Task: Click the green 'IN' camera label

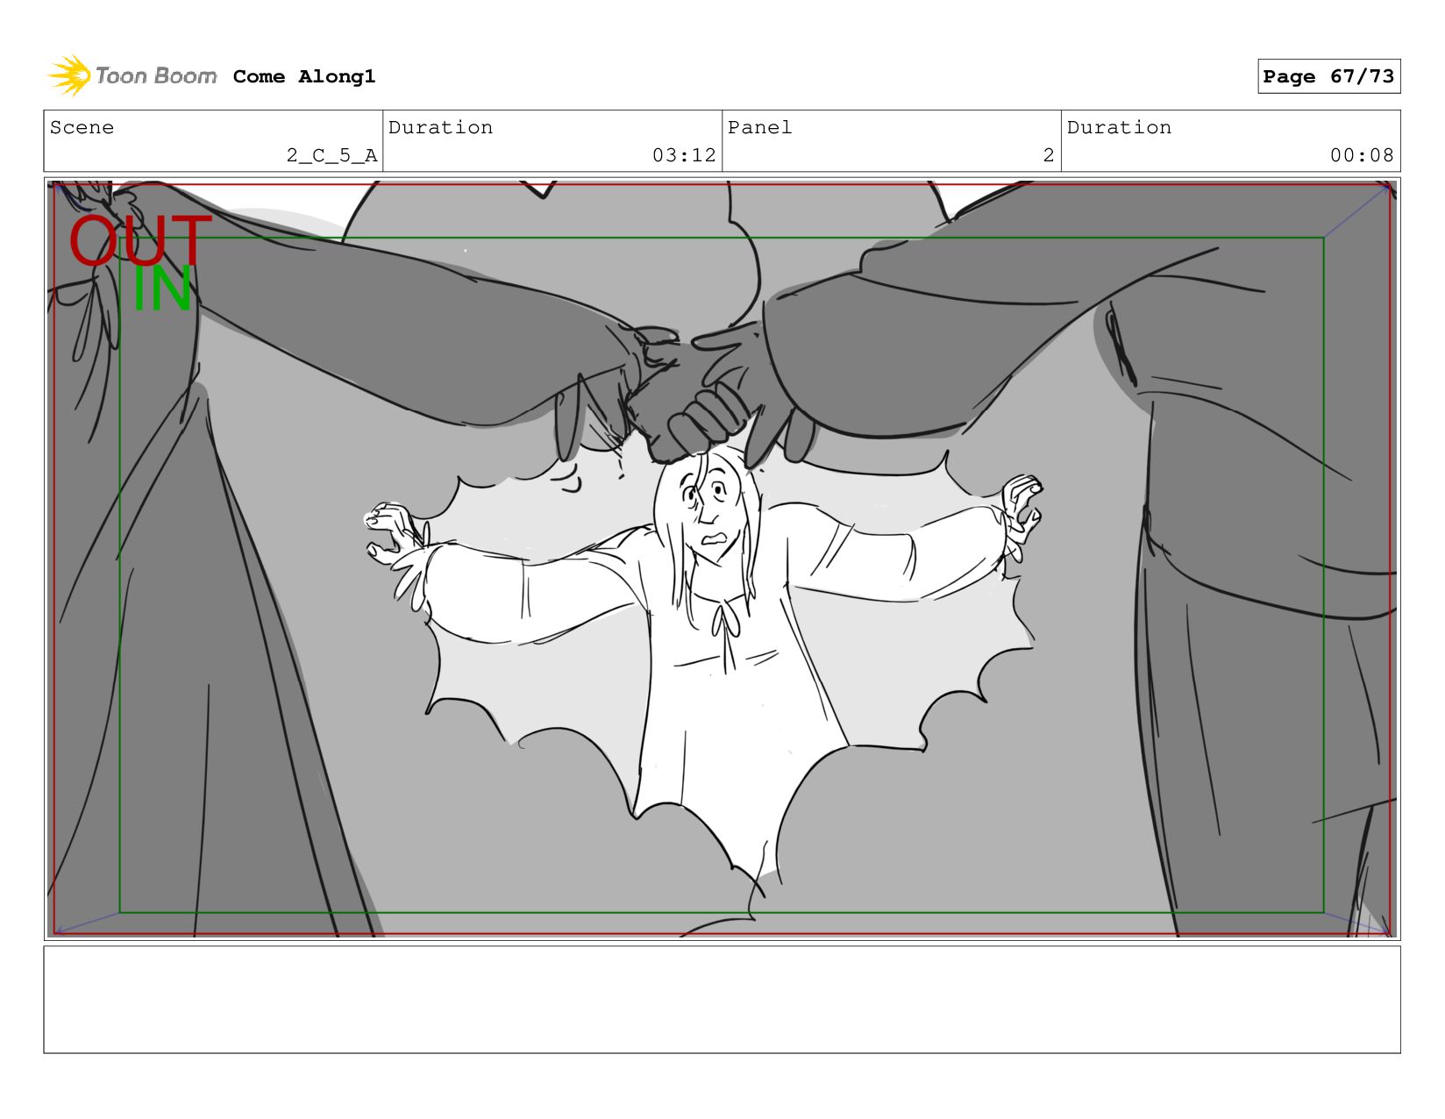Action: 162,288
